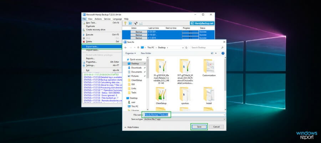321x143 pixels.
Task: Choose Settings from File menu
Action: coord(102,65)
